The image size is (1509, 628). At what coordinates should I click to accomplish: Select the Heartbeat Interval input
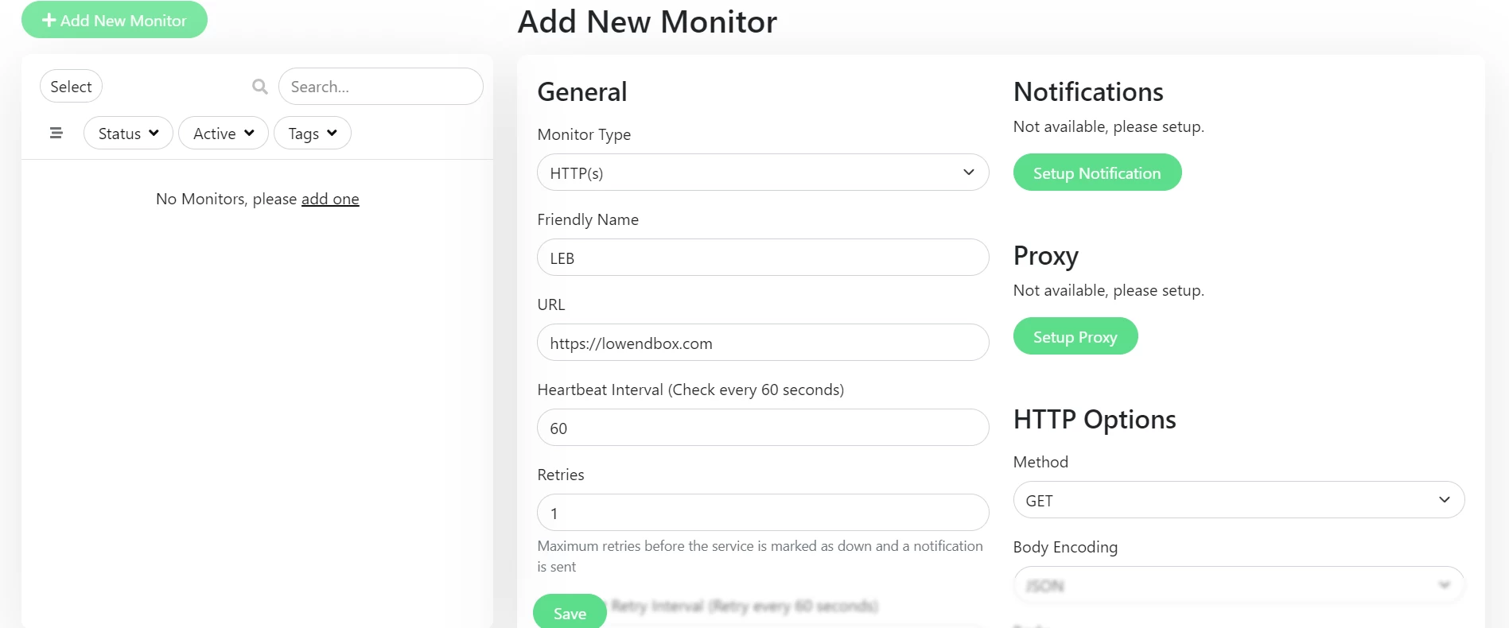pos(762,428)
